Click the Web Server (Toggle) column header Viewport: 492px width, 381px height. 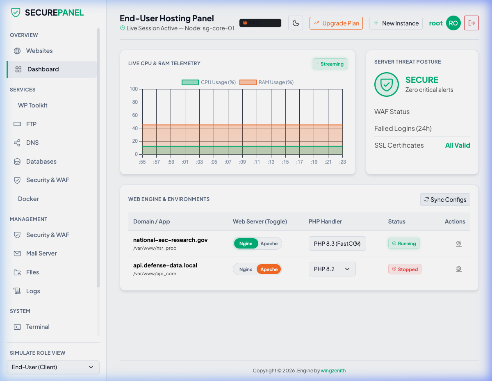click(260, 221)
